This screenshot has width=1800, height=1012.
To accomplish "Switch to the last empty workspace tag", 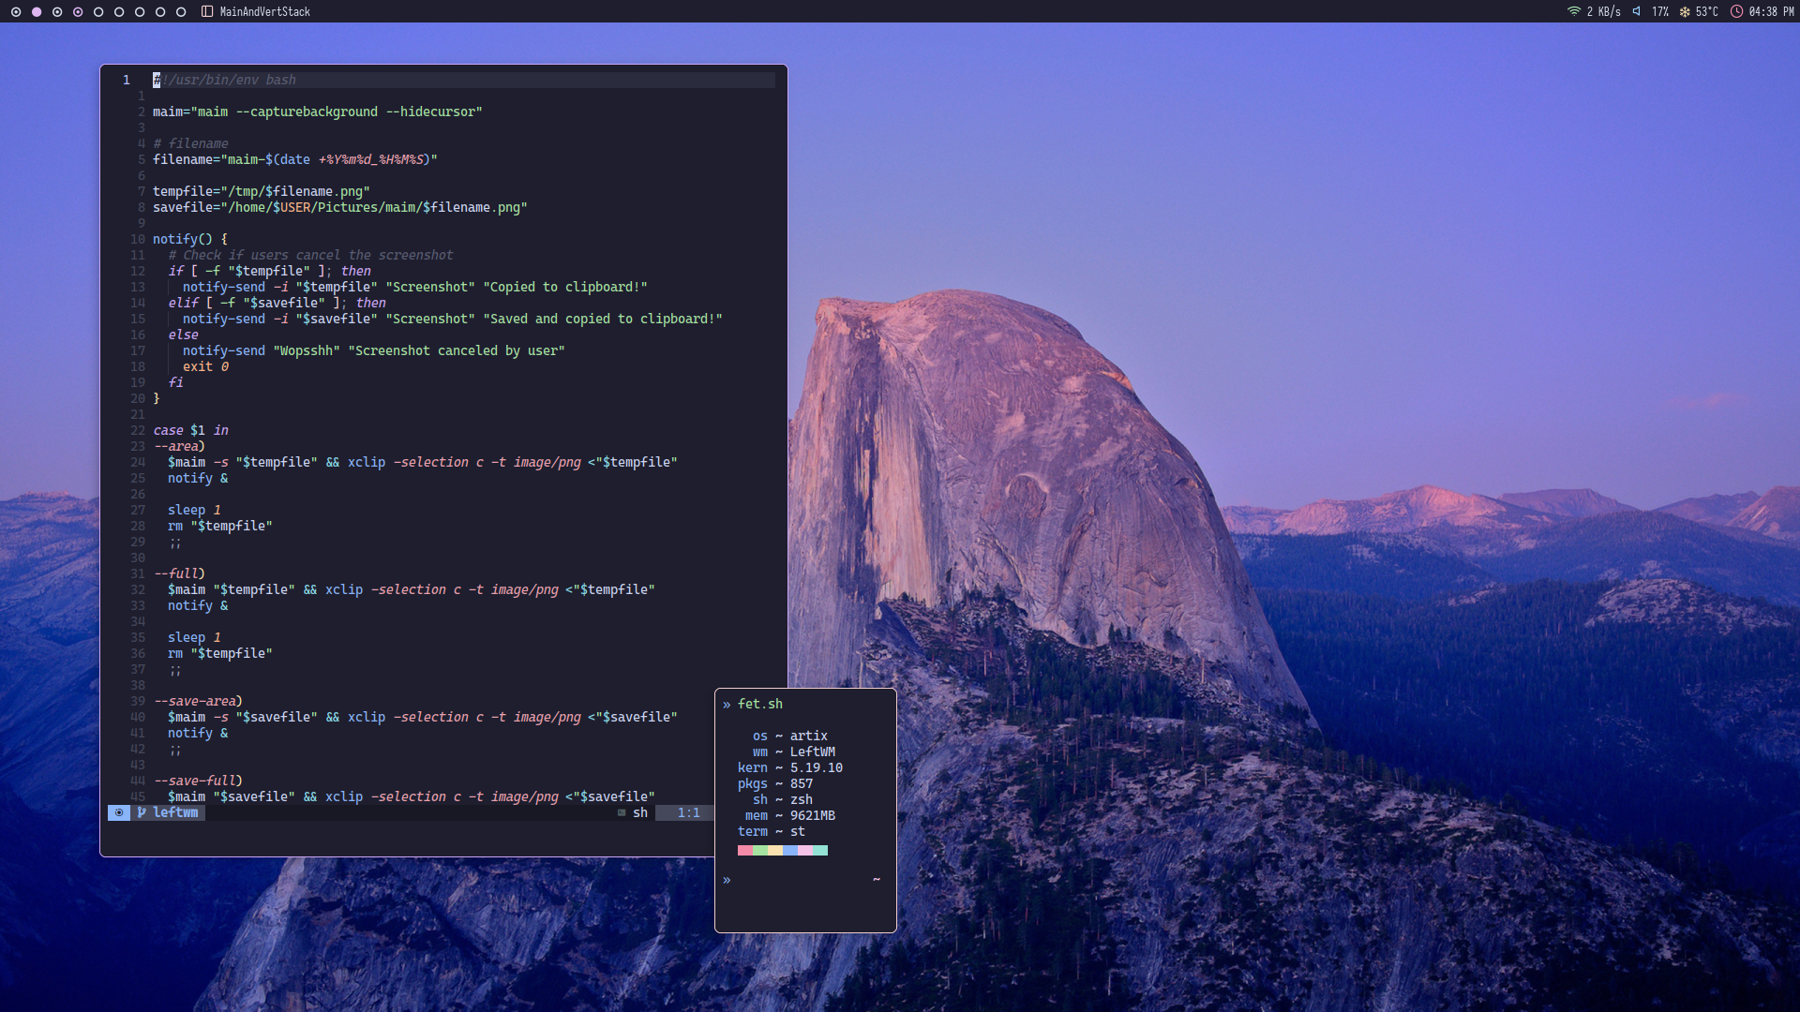I will [x=181, y=12].
